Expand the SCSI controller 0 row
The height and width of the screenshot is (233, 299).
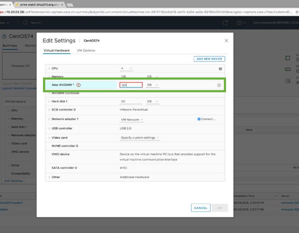[49, 110]
